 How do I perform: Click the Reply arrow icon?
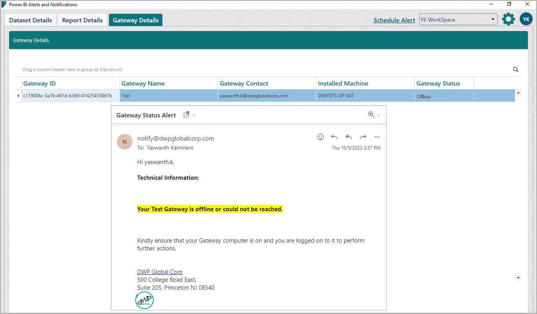(x=335, y=137)
